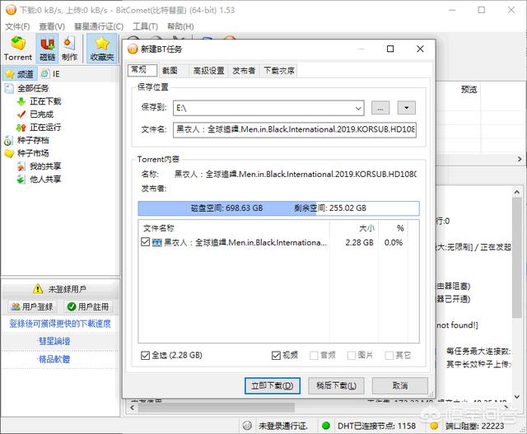Close the 新建BT任务 dialog

(420, 49)
